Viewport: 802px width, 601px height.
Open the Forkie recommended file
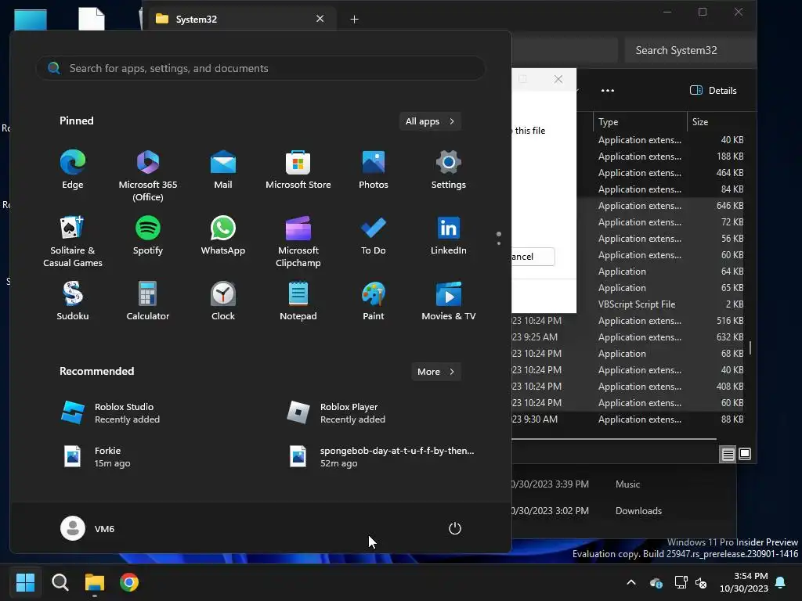point(96,456)
